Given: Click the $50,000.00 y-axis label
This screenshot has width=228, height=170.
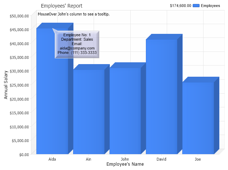Looking at the screenshot, I should tap(19, 16).
